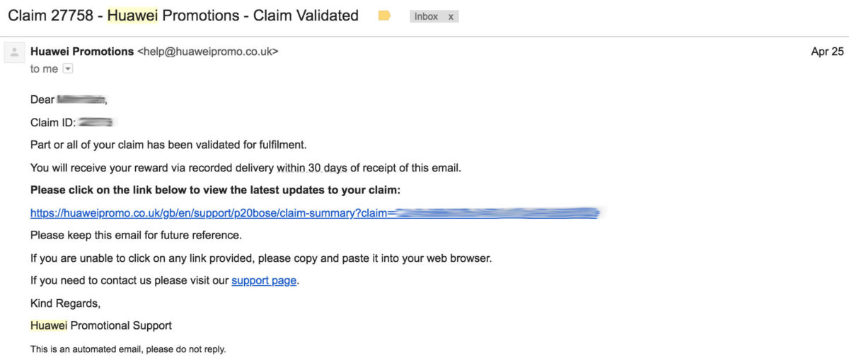Click the "You will receive your reward" sentence
Image resolution: width=849 pixels, height=362 pixels.
(x=246, y=167)
